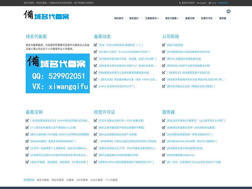The image size is (252, 189).
Task: Open the 经营许可证 section heading
Action: pyautogui.click(x=104, y=112)
